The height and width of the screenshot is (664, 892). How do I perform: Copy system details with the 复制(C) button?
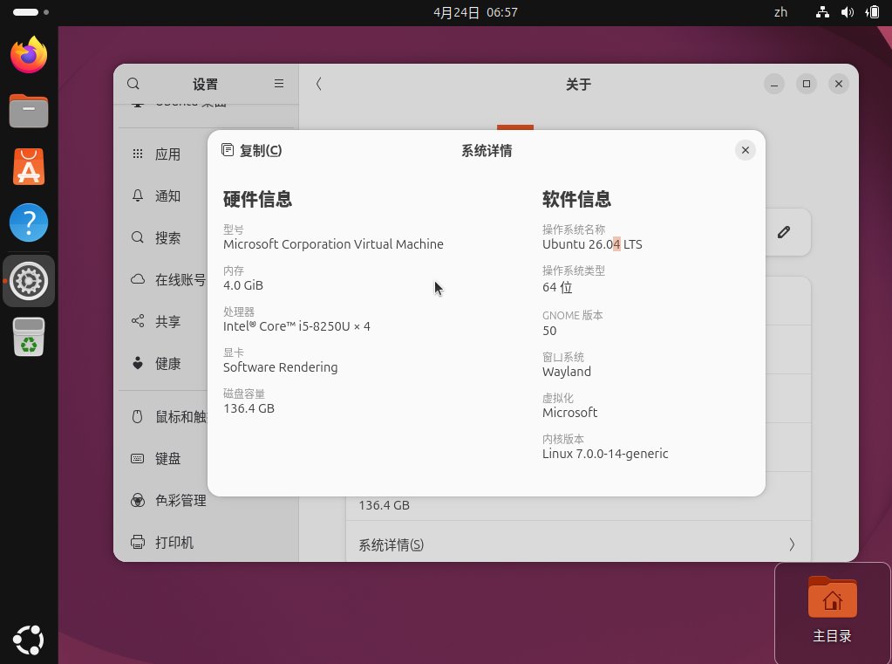coord(251,150)
